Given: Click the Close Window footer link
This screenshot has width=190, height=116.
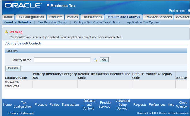Looking at the screenshot, I should point(182,104).
